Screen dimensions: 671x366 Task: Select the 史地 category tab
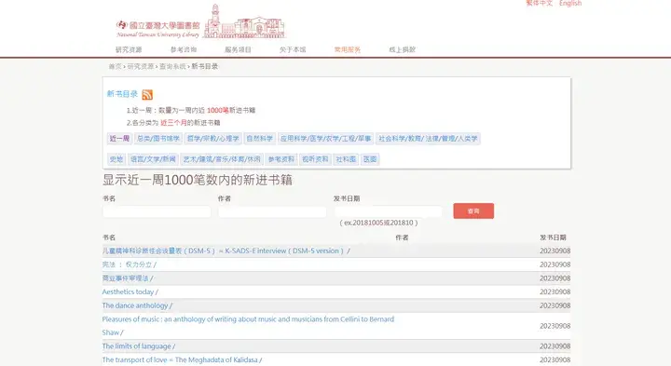coord(116,159)
